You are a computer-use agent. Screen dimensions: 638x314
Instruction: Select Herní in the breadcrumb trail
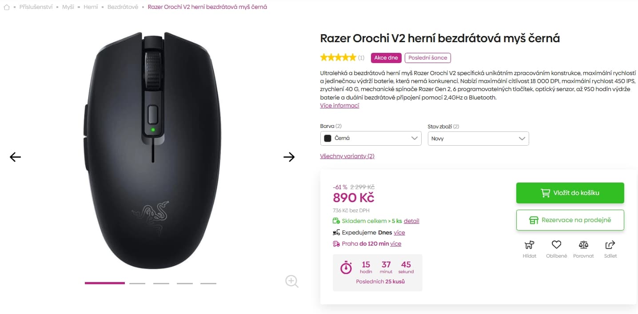(91, 7)
